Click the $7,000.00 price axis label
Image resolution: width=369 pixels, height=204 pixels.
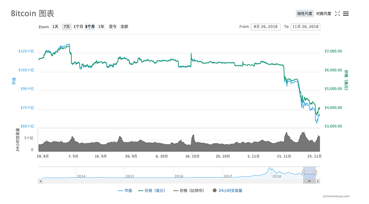tap(333, 51)
